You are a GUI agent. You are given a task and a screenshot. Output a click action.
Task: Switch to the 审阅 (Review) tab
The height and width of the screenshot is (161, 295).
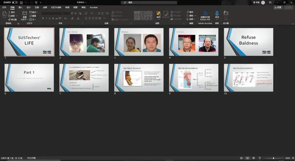pyautogui.click(x=67, y=7)
